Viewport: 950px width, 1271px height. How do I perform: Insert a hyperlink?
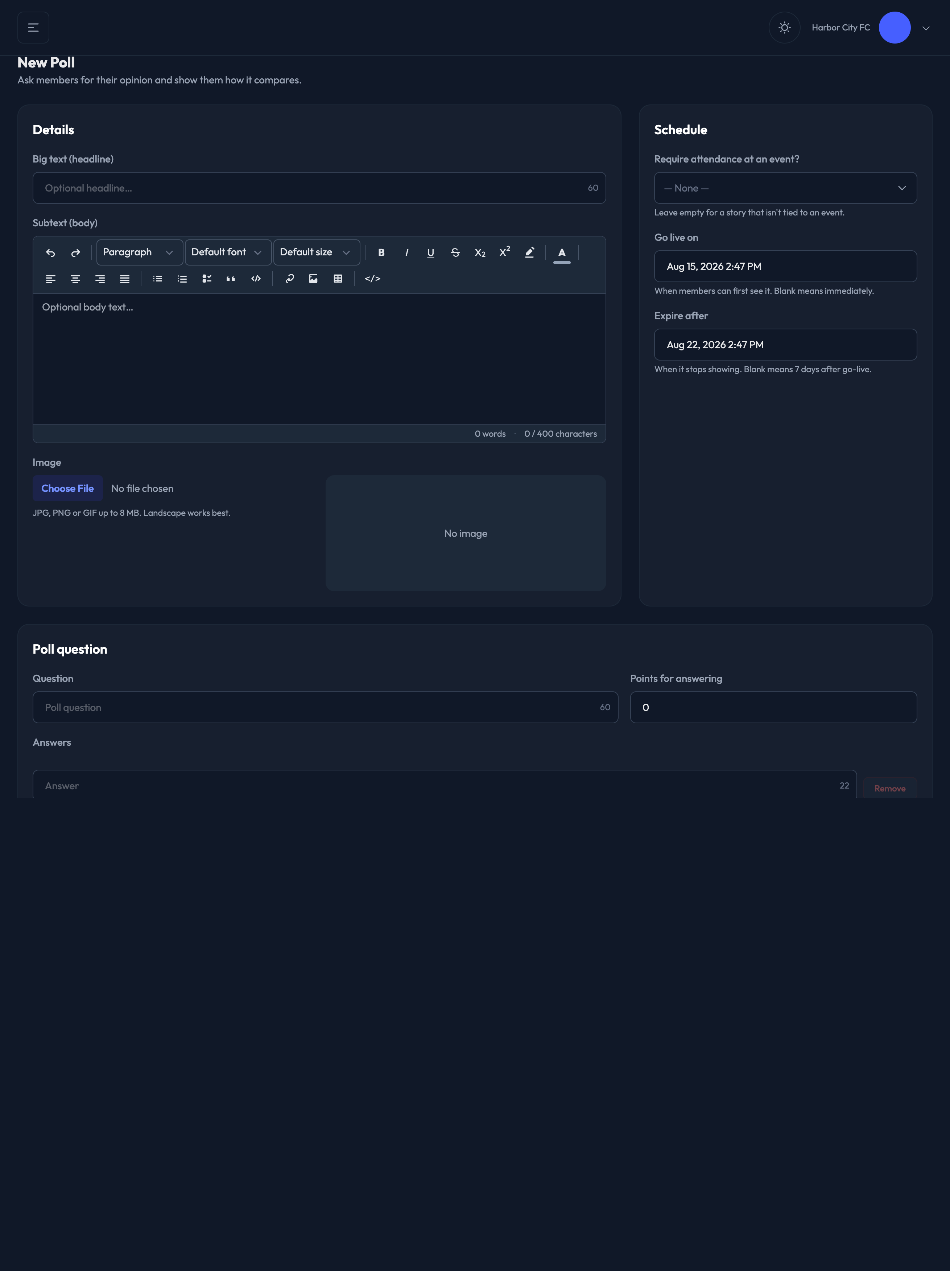click(x=289, y=279)
